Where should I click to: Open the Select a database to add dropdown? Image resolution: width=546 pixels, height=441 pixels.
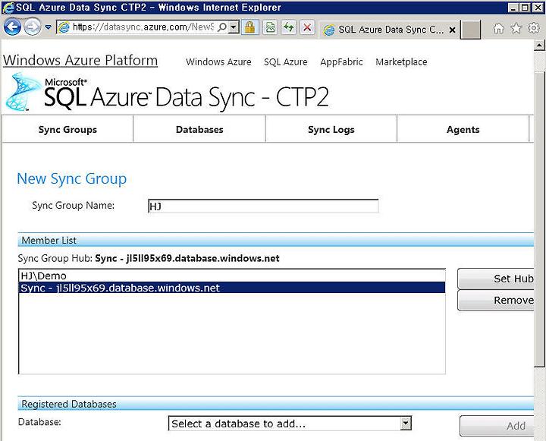290,424
